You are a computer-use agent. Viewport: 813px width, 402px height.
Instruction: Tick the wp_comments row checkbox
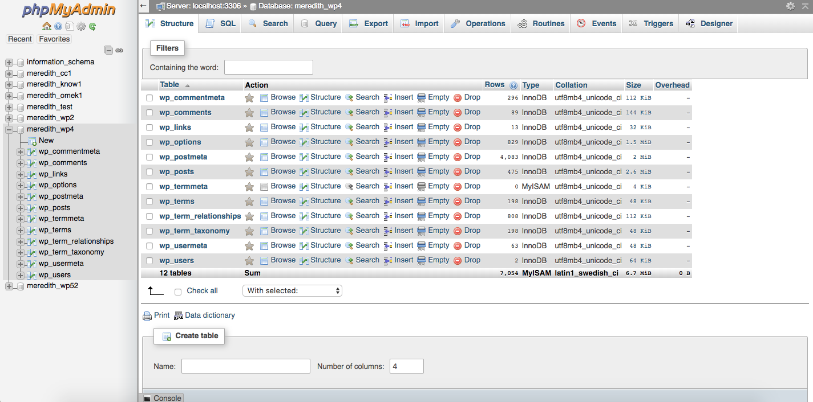point(149,113)
